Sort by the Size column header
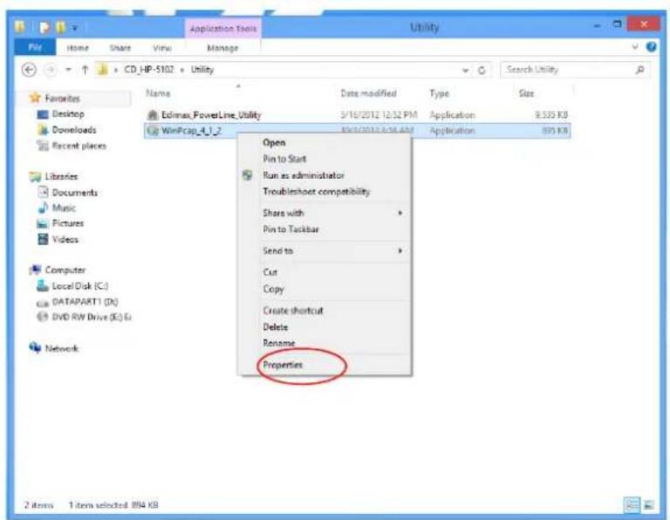Image resolution: width=670 pixels, height=520 pixels. click(526, 93)
